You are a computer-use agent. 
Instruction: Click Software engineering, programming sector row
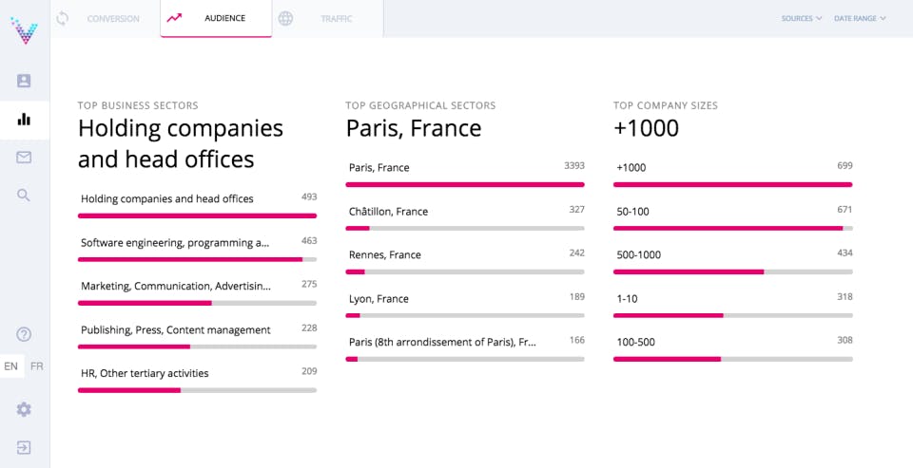click(x=175, y=243)
